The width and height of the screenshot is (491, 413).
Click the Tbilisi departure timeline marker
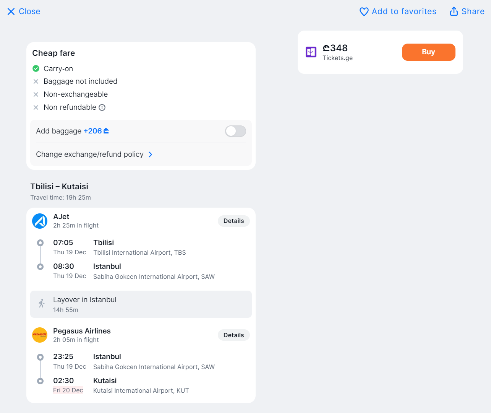click(x=40, y=243)
